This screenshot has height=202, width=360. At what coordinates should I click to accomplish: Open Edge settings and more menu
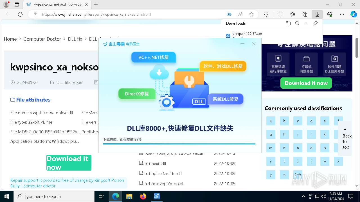click(342, 14)
